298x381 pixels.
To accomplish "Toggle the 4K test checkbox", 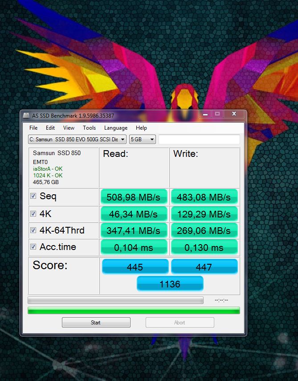I will (33, 214).
